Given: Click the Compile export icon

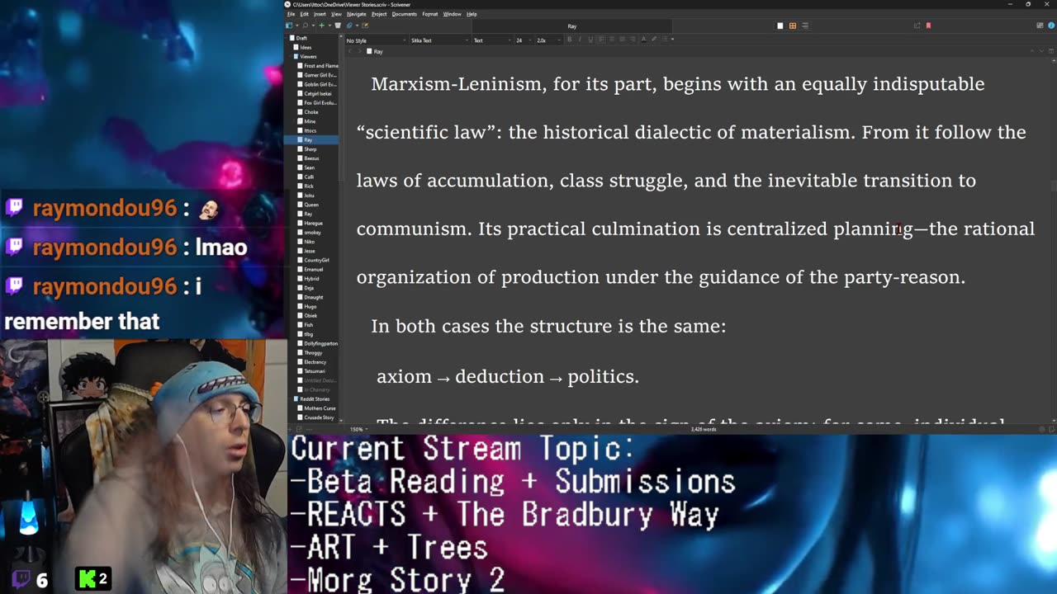Looking at the screenshot, I should (917, 26).
